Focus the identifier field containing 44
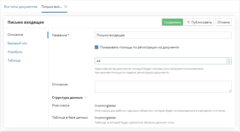 pyautogui.click(x=160, y=61)
